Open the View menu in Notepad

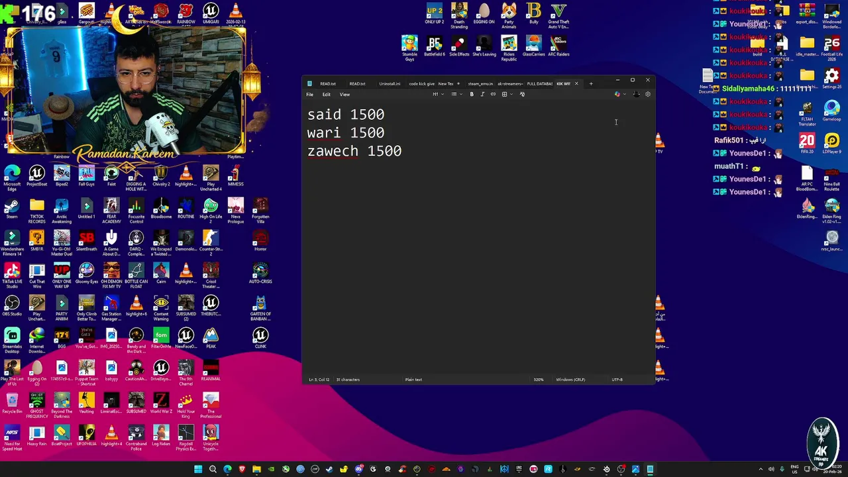tap(344, 94)
